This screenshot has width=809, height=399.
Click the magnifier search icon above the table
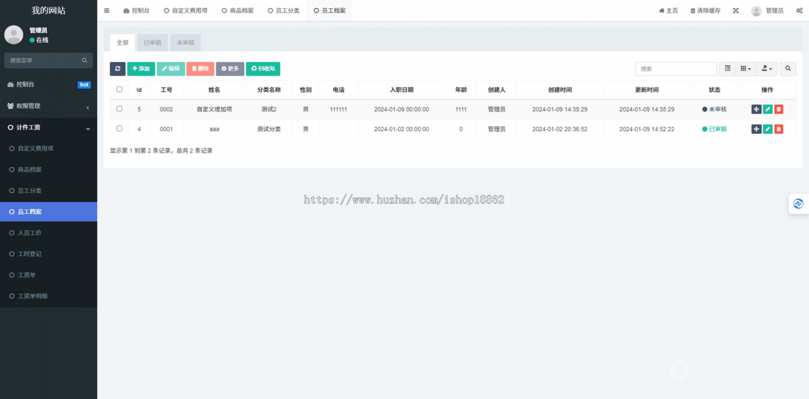(787, 69)
